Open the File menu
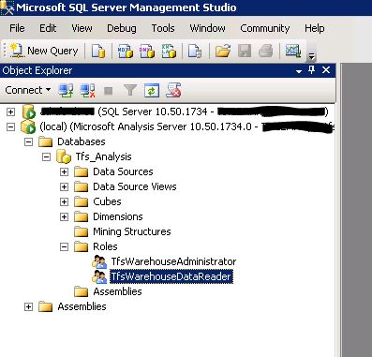The height and width of the screenshot is (357, 372). coord(17,28)
